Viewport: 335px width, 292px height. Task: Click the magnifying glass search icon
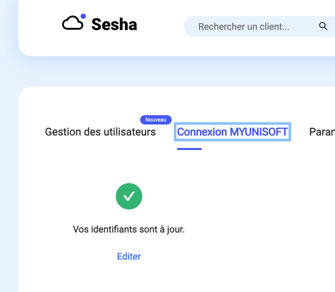(323, 26)
